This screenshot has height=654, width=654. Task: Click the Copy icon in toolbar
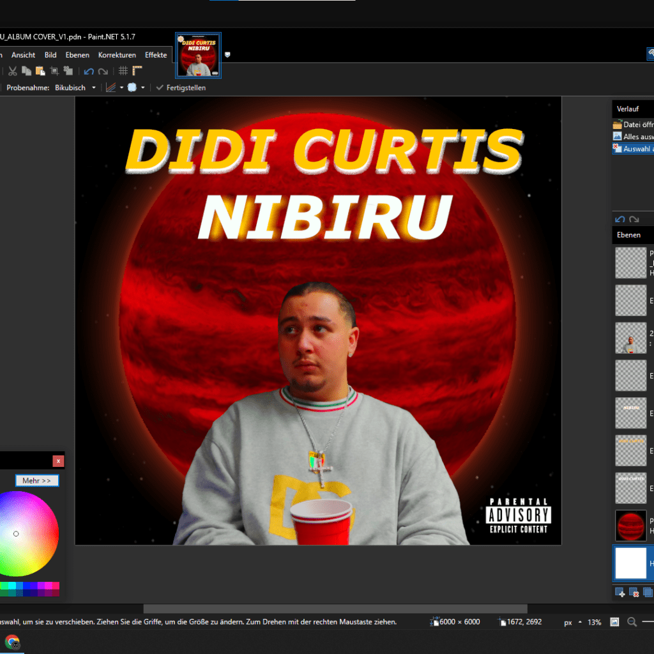point(26,72)
